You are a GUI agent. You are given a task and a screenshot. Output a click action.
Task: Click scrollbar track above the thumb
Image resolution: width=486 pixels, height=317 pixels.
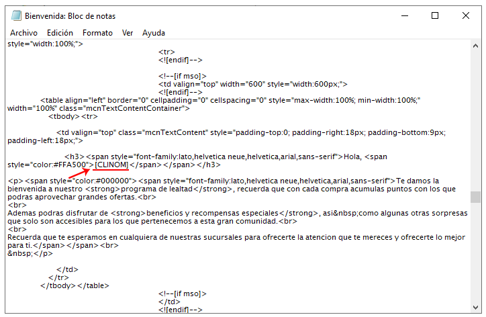point(475,121)
